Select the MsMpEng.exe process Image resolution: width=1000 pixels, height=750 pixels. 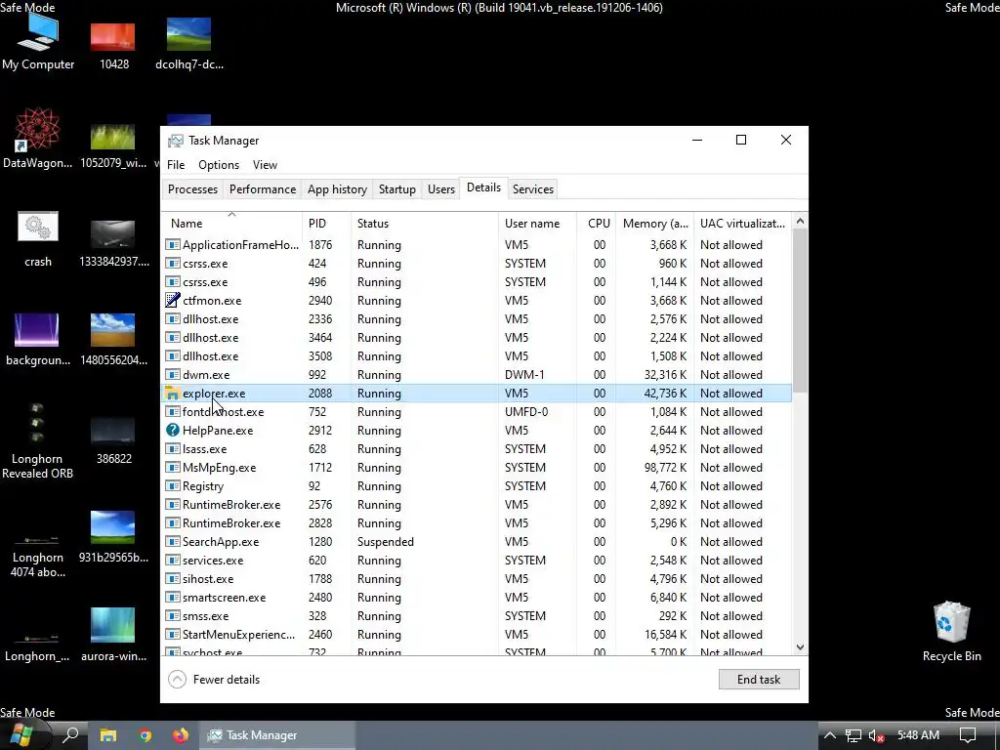click(477, 468)
